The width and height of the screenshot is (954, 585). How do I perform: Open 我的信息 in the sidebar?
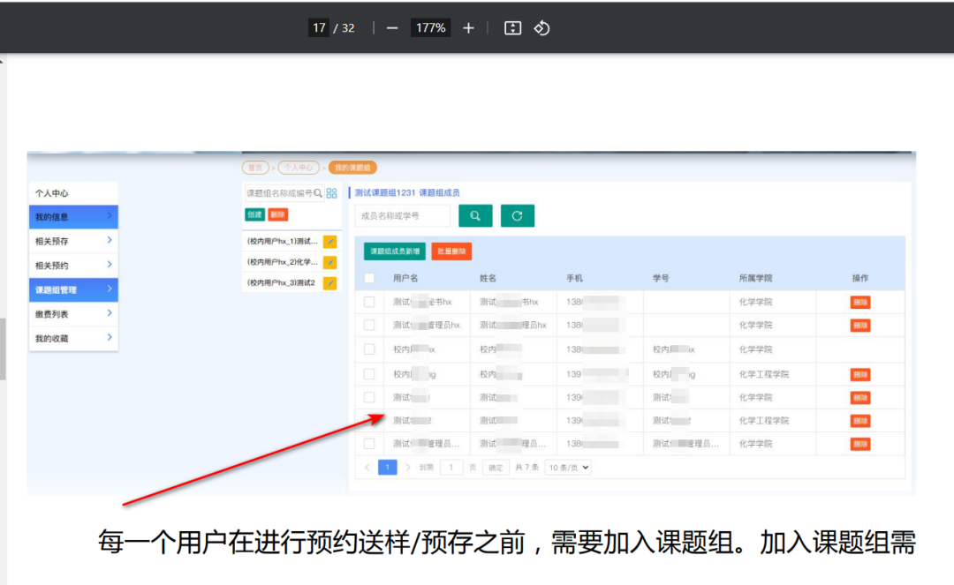(x=73, y=217)
